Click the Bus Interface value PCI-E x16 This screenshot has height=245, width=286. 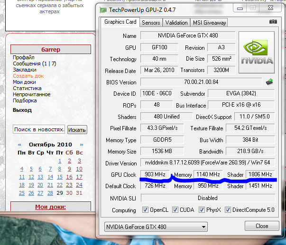click(x=241, y=105)
